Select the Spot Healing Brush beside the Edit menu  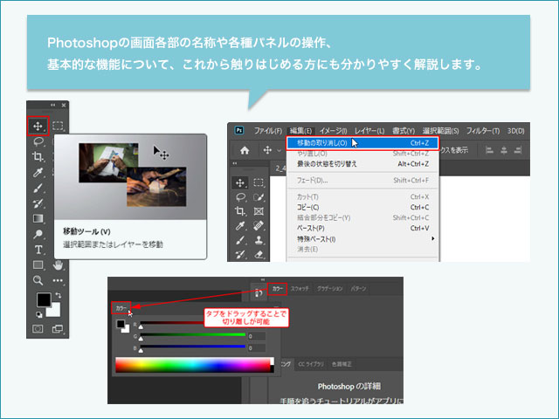[x=259, y=225]
